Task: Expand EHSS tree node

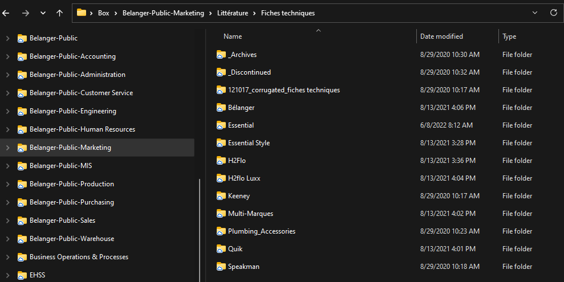Action: (7, 275)
